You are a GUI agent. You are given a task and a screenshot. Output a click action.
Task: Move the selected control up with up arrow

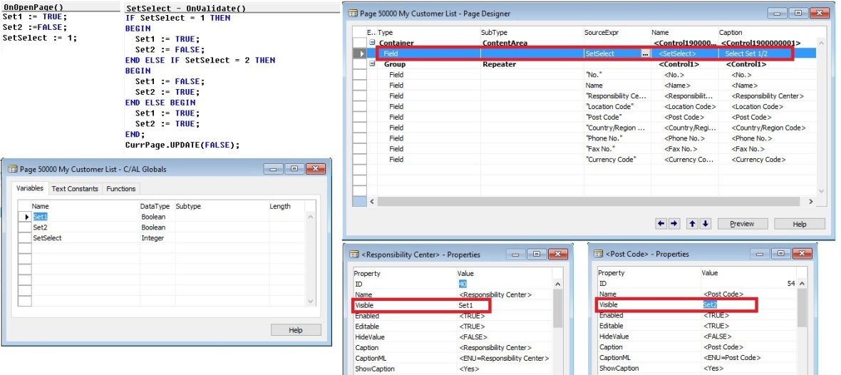[691, 224]
